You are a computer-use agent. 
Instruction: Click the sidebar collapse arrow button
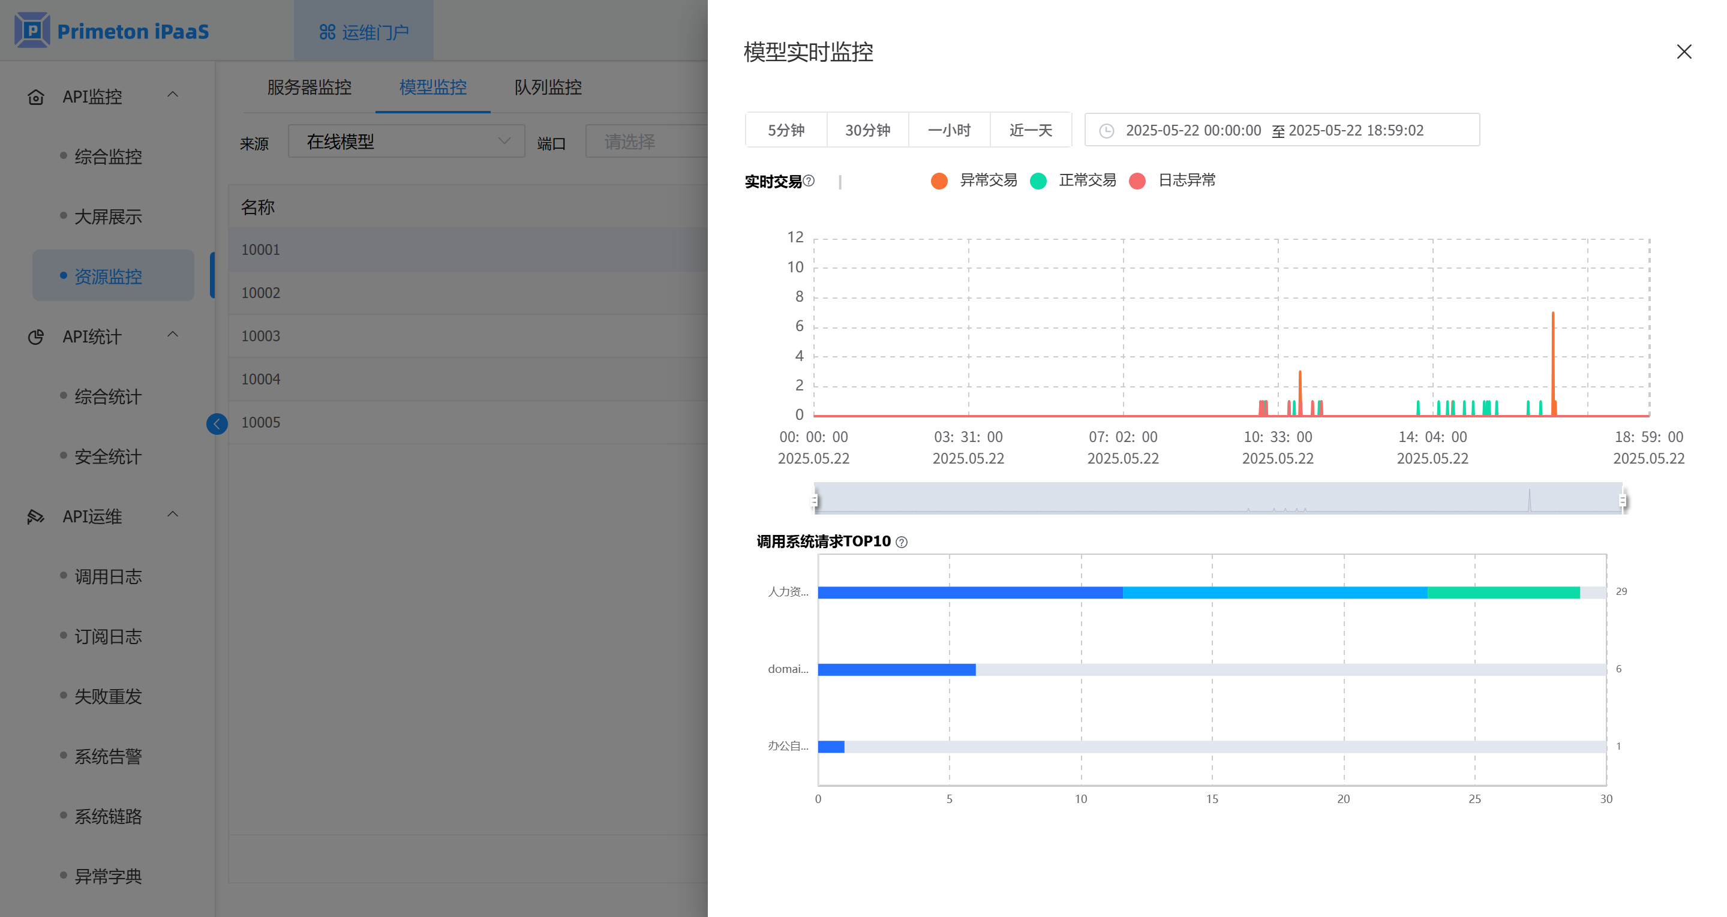217,423
